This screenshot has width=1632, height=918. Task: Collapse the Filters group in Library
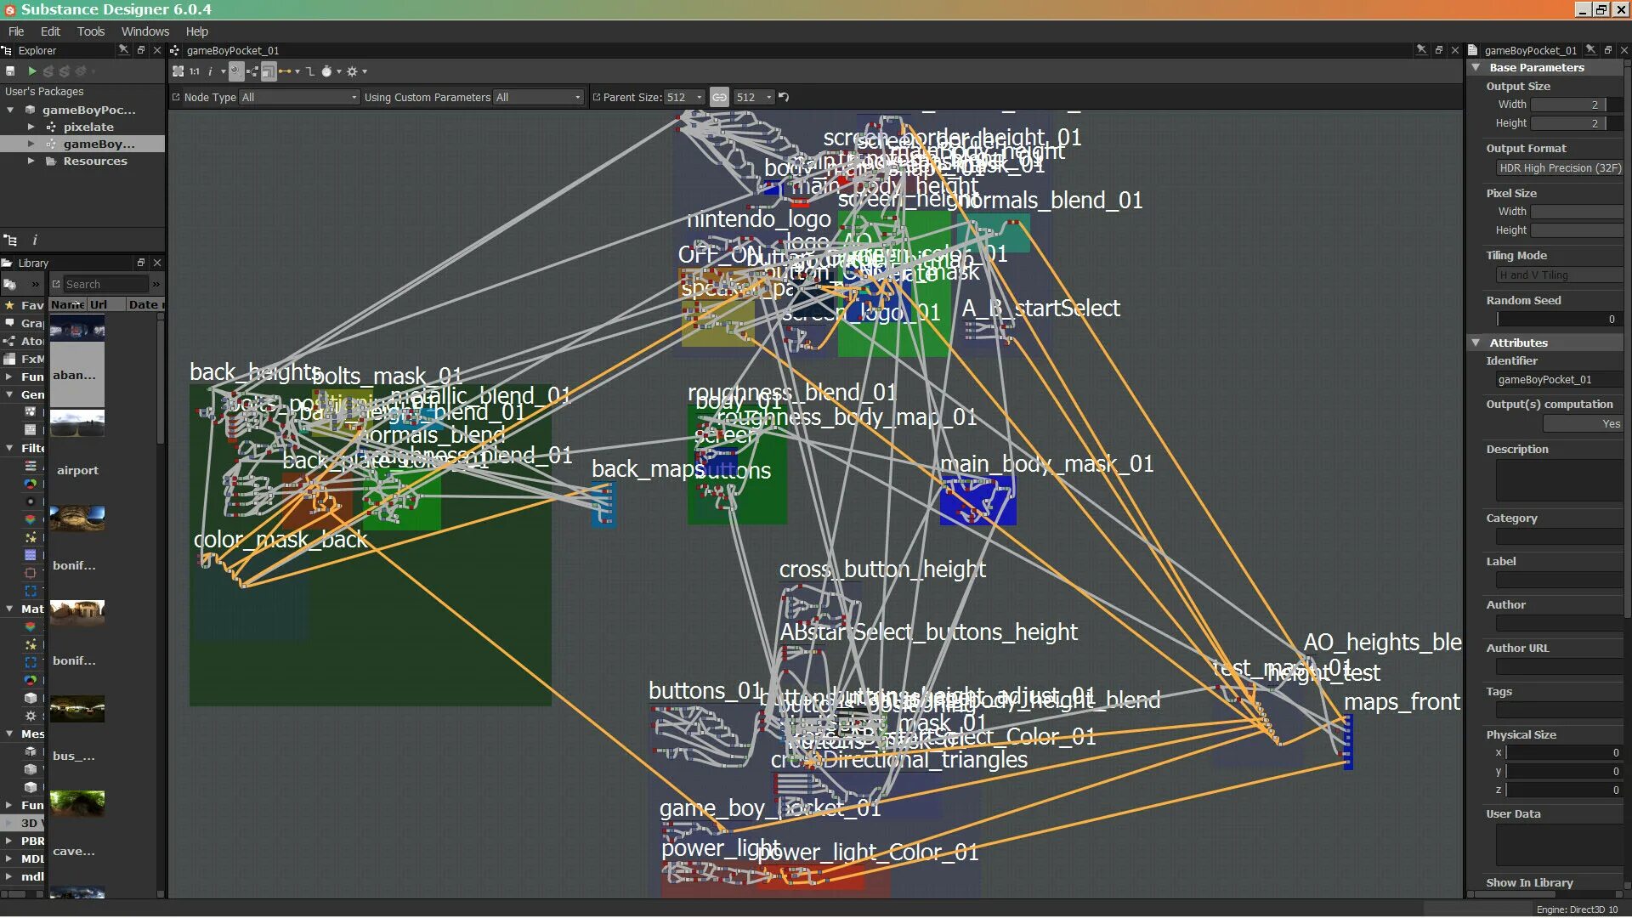coord(9,448)
